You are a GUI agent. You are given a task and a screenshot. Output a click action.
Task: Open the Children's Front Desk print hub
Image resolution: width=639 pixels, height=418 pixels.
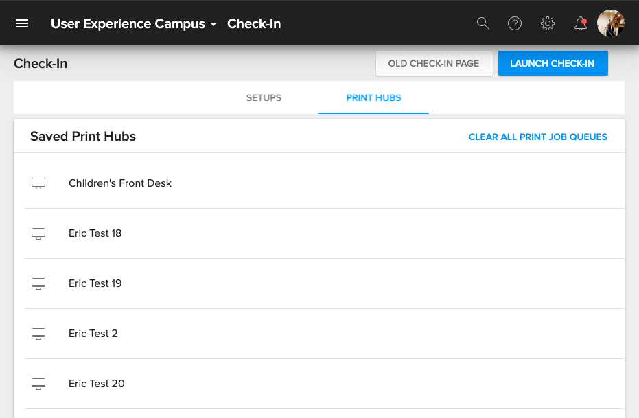click(120, 183)
